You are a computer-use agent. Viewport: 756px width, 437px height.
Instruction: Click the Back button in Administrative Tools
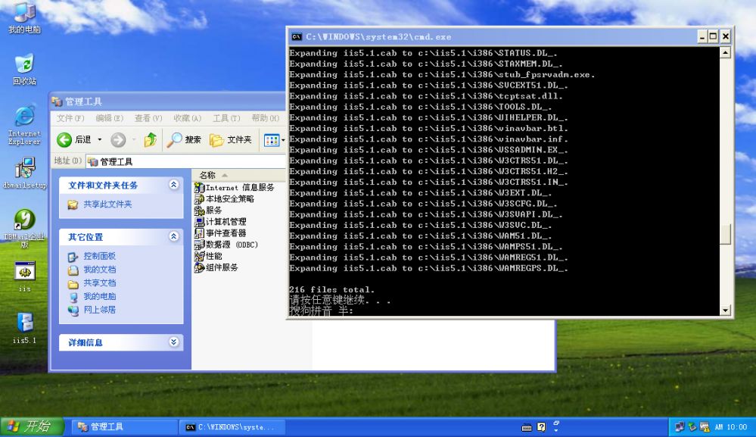(74, 140)
